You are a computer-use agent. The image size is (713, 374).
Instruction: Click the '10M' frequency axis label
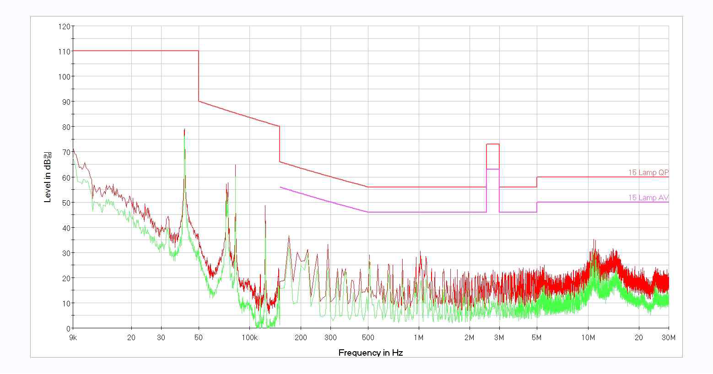click(x=588, y=338)
